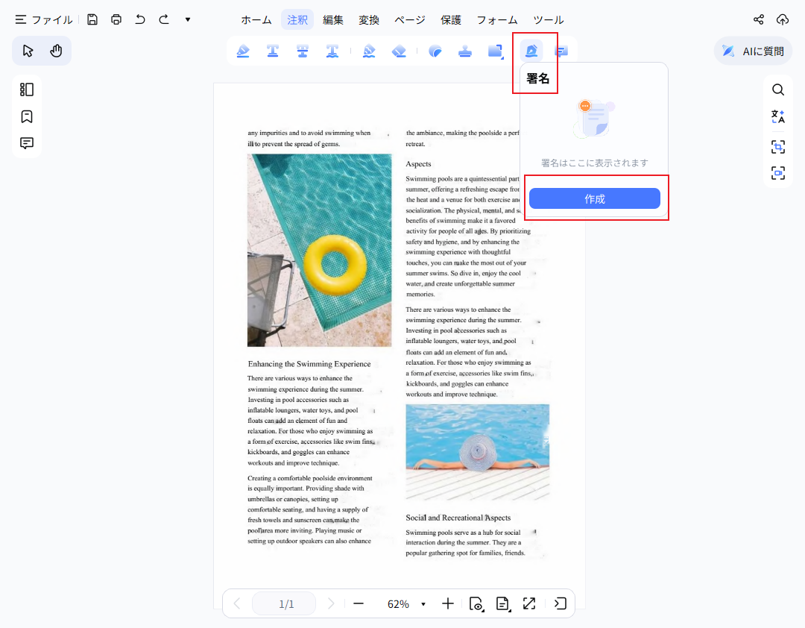Choose the stamp tool
Image resolution: width=805 pixels, height=628 pixels.
465,51
